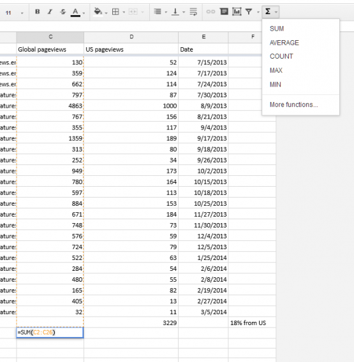Open fill color paint bucket
The image size is (354, 362).
(x=98, y=11)
